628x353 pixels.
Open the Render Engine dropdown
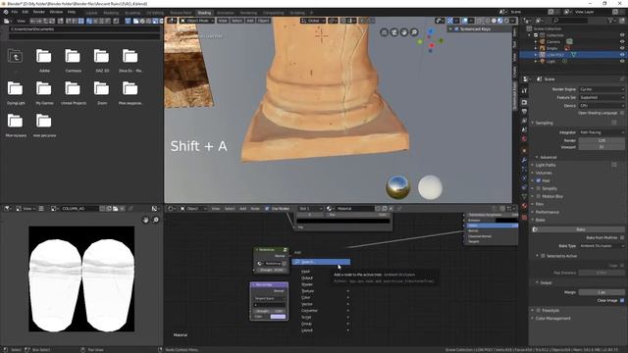[x=602, y=89]
